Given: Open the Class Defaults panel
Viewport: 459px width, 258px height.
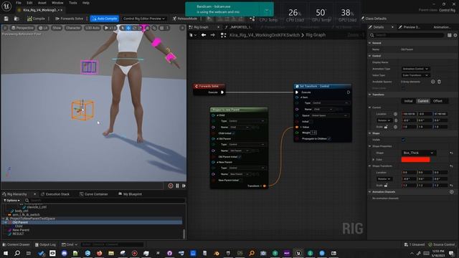Looking at the screenshot, I should point(374,19).
